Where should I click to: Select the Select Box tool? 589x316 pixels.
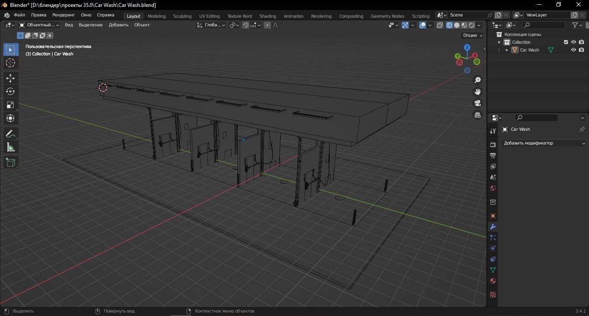(x=10, y=50)
